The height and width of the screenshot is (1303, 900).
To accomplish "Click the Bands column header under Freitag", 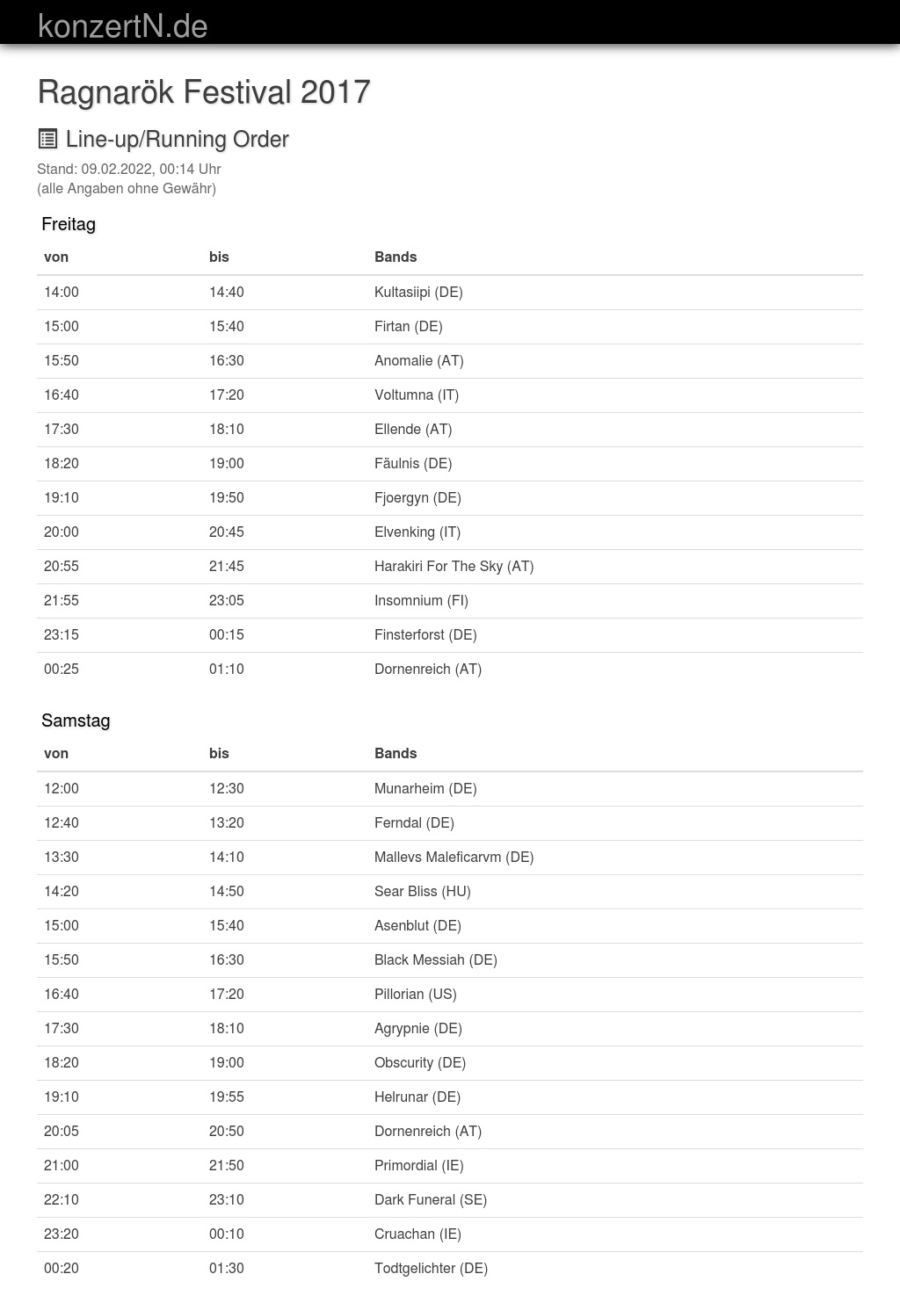I will tap(396, 257).
